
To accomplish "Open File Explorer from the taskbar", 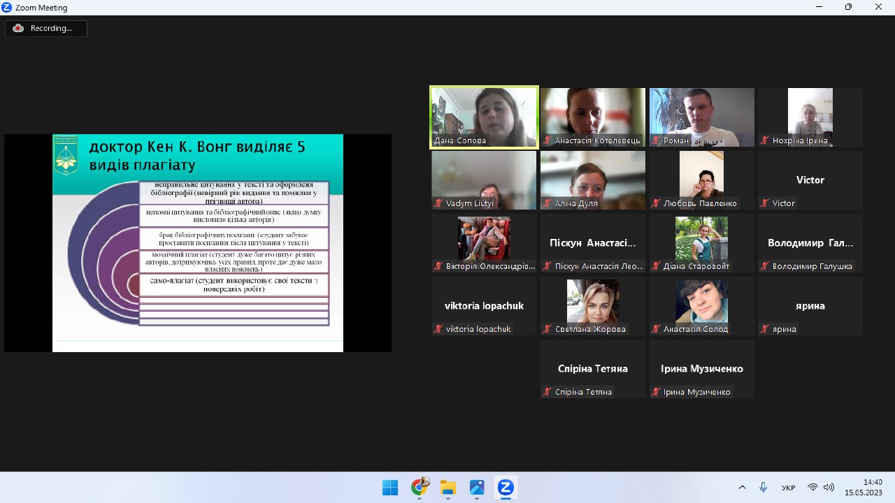I will click(447, 488).
